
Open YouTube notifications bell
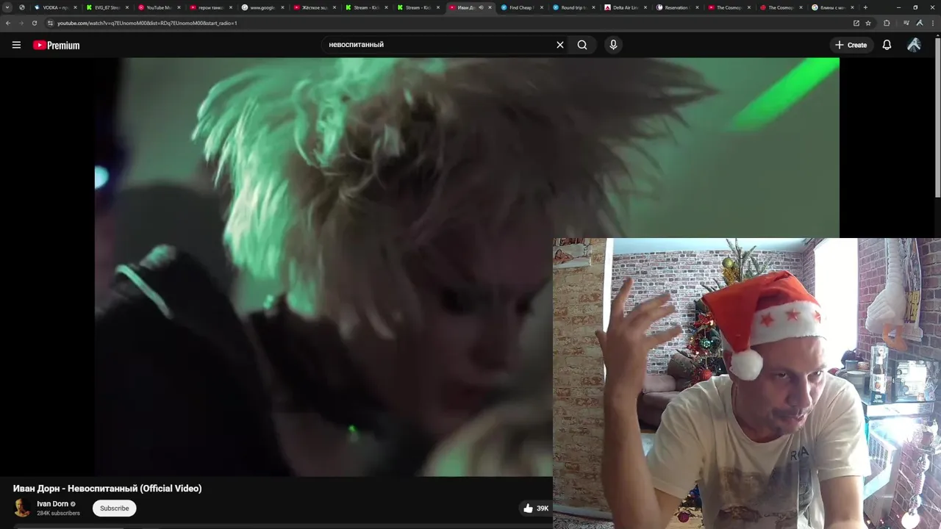click(887, 45)
